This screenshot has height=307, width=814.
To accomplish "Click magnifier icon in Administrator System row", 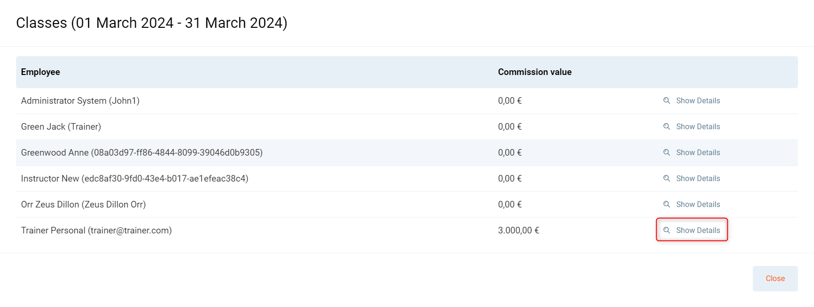I will click(667, 100).
